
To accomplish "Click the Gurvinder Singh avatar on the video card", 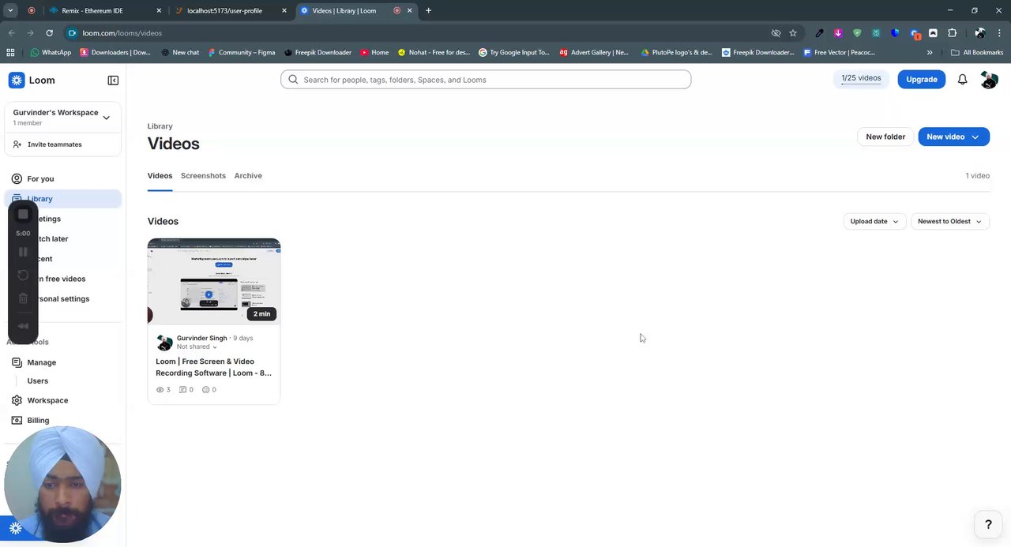I will click(x=164, y=343).
